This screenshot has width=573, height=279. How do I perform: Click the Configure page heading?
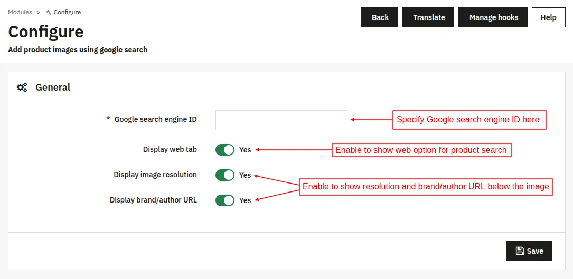click(x=46, y=32)
